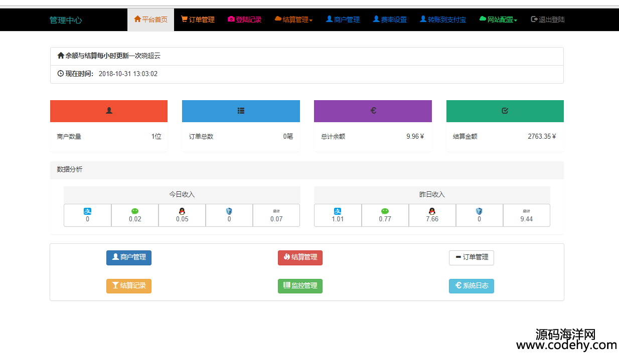619x355 pixels.
Task: Expand the 网站配置 dropdown in navbar
Action: pos(498,20)
